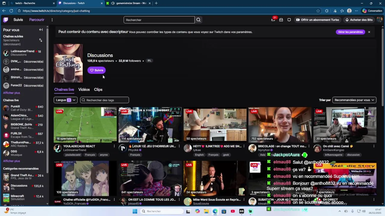Open the Nynyhon BRICOLAGE stream thumbnail
This screenshot has width=385, height=216.
click(x=280, y=125)
